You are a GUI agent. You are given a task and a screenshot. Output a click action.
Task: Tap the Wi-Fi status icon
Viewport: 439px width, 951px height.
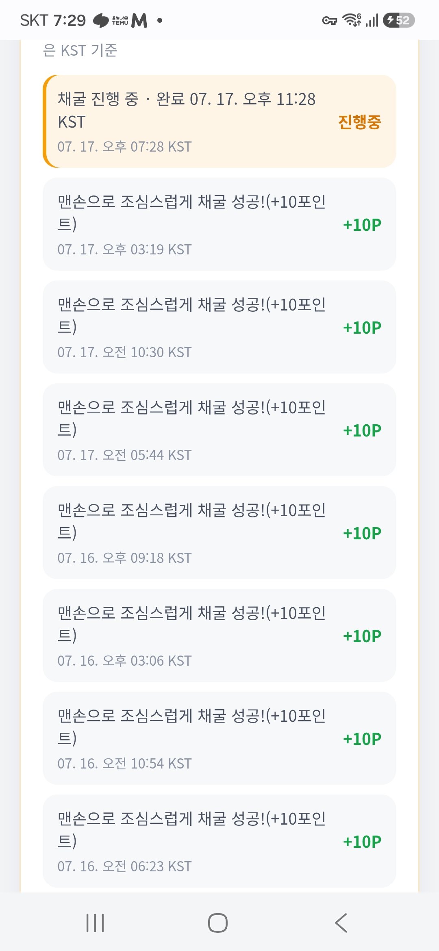[x=352, y=20]
